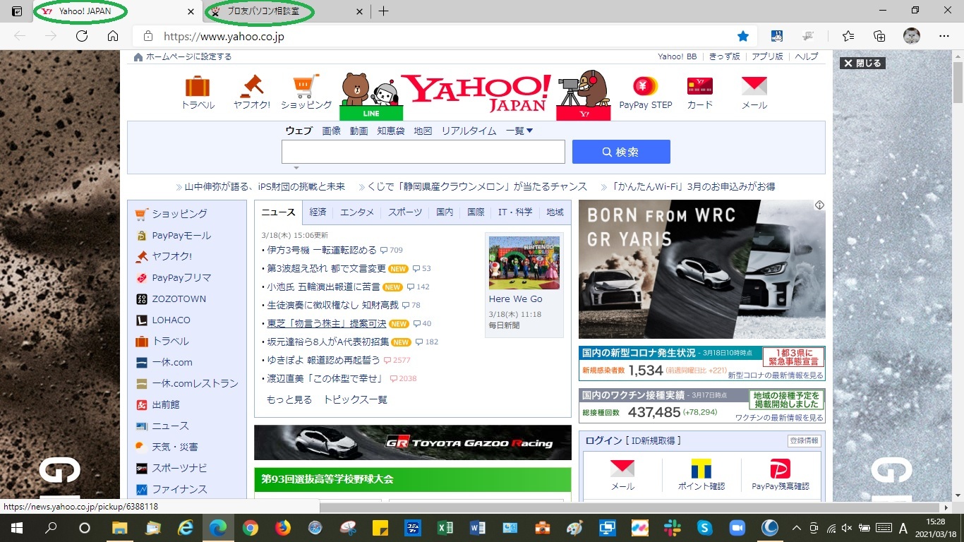Select the ニュース tab

(279, 212)
